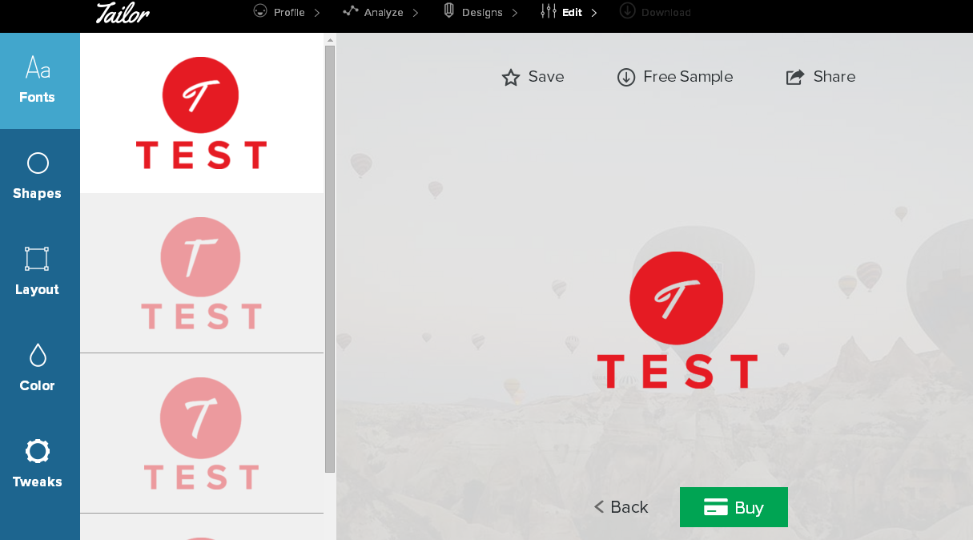Select the pink TEST logo thumbnail
This screenshot has width=973, height=540.
click(202, 272)
